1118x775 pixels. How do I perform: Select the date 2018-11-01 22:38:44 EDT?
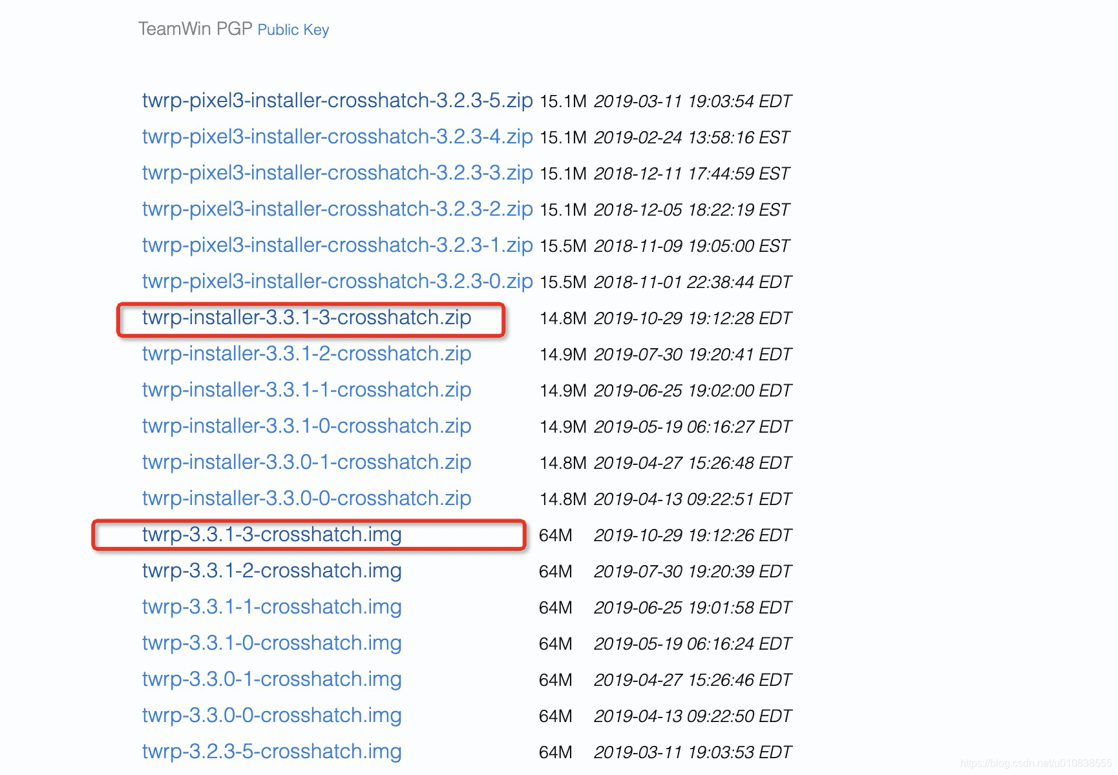click(693, 282)
